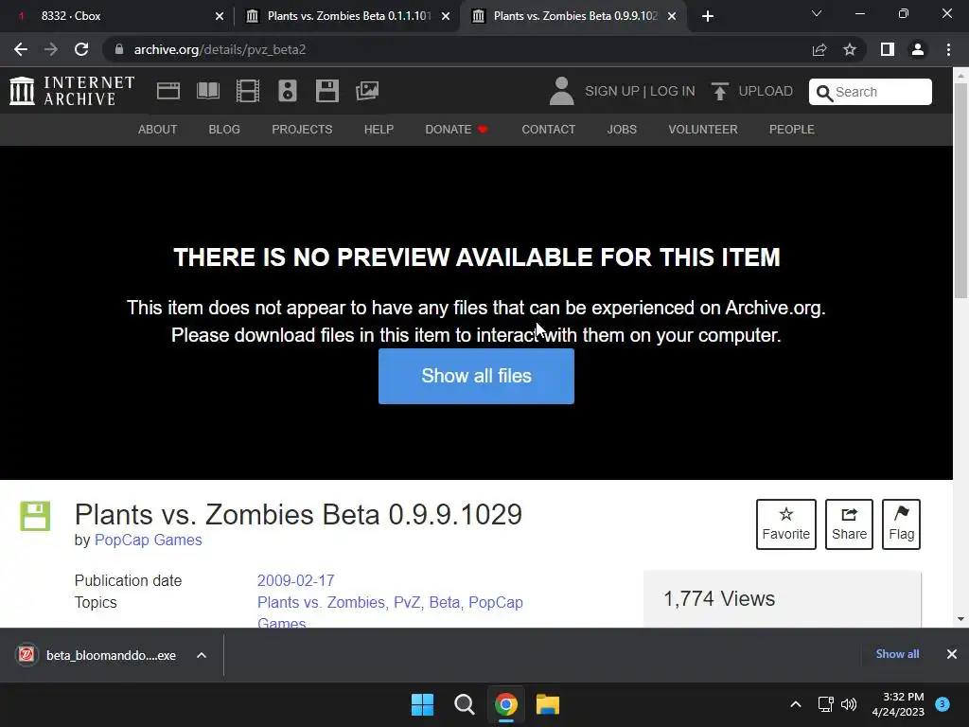Open the Audio speaker icon
This screenshot has height=727, width=969.
tap(288, 91)
